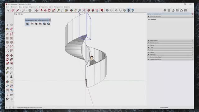Viewport: 199px width, 112px height.
Task: Close the solid tools floating toolbar
Action: [50, 20]
